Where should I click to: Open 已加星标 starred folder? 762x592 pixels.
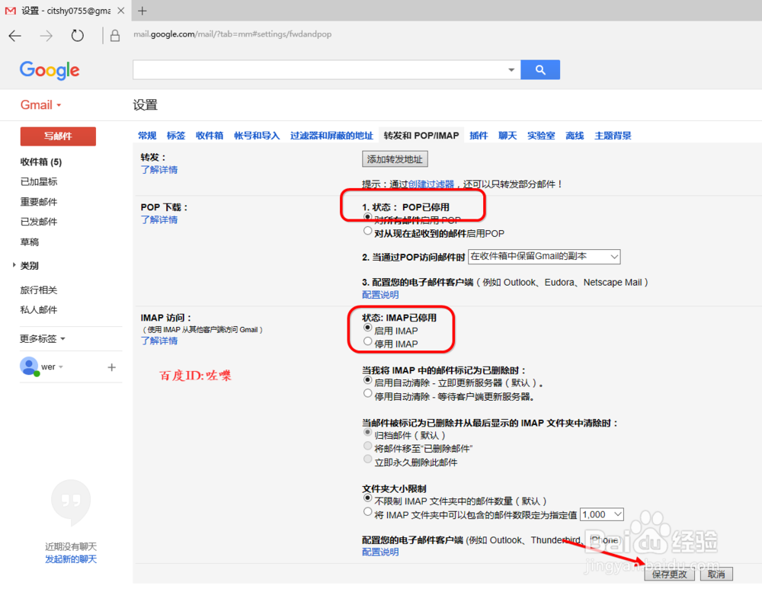[x=38, y=182]
